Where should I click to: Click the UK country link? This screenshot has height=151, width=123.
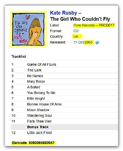pyautogui.click(x=76, y=37)
